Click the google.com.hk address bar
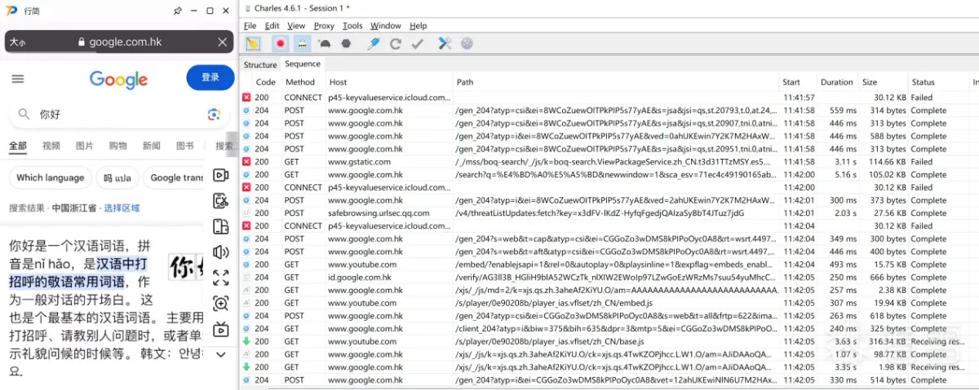 [119, 42]
